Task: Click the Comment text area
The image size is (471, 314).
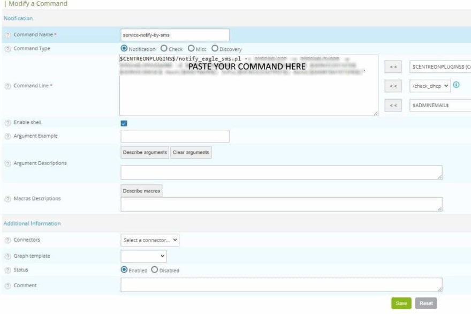Action: pos(282,285)
